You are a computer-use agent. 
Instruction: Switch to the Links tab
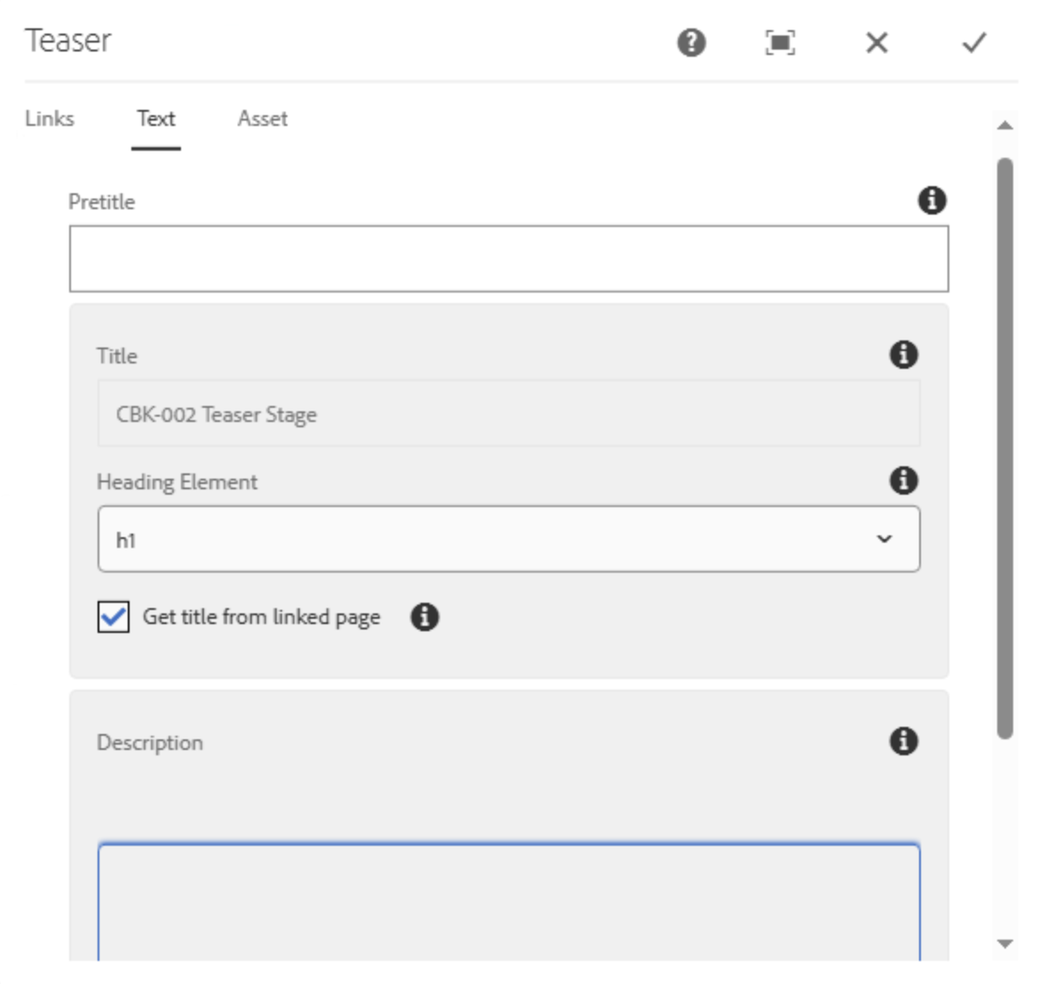tap(50, 119)
